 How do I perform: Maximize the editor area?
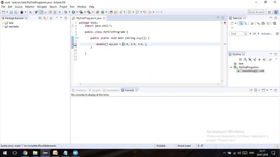[223, 18]
